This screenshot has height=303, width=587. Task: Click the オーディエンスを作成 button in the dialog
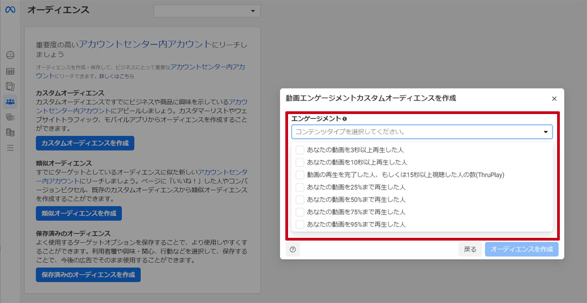pyautogui.click(x=521, y=249)
